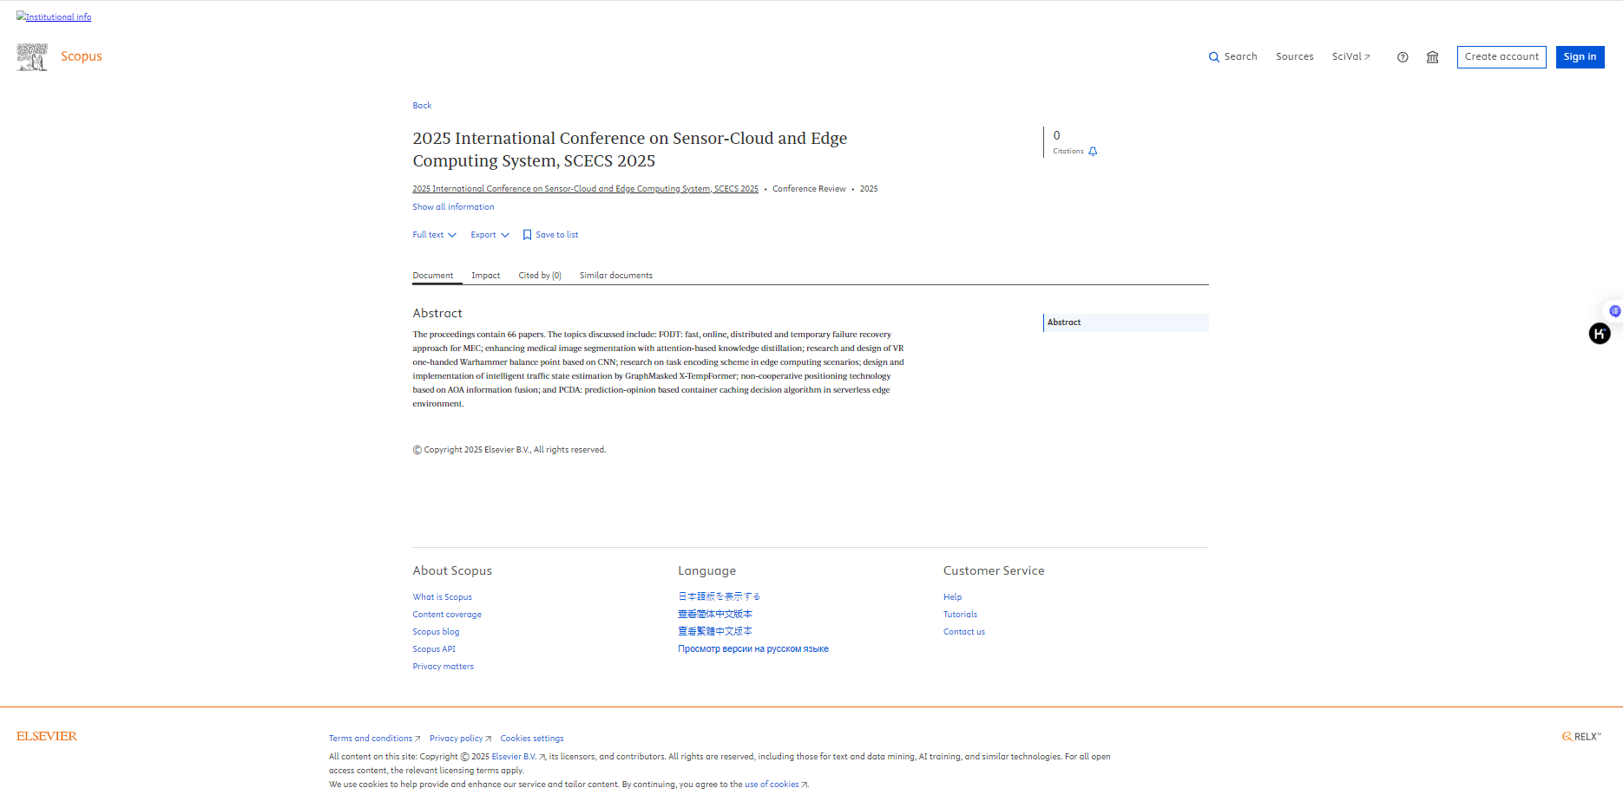
Task: Switch to the Impact tab
Action: click(485, 276)
